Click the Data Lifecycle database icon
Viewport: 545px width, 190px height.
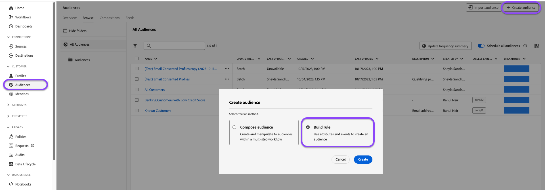(11, 164)
